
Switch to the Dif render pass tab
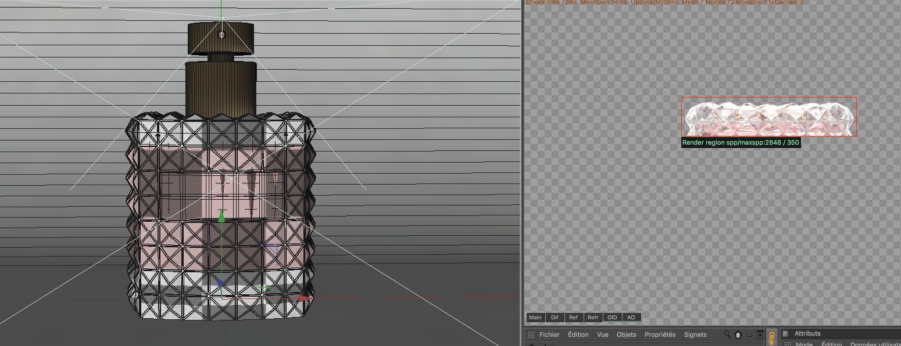coord(555,318)
